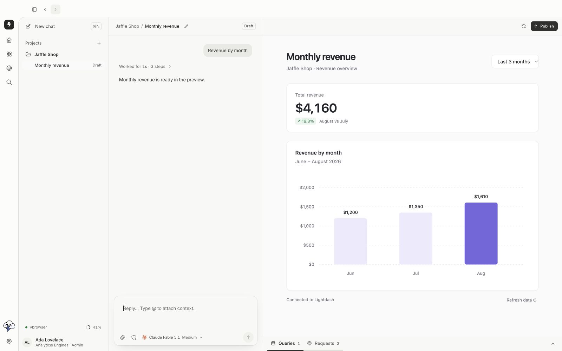The width and height of the screenshot is (562, 351).
Task: Open the apps grid icon in left rail
Action: 9,54
